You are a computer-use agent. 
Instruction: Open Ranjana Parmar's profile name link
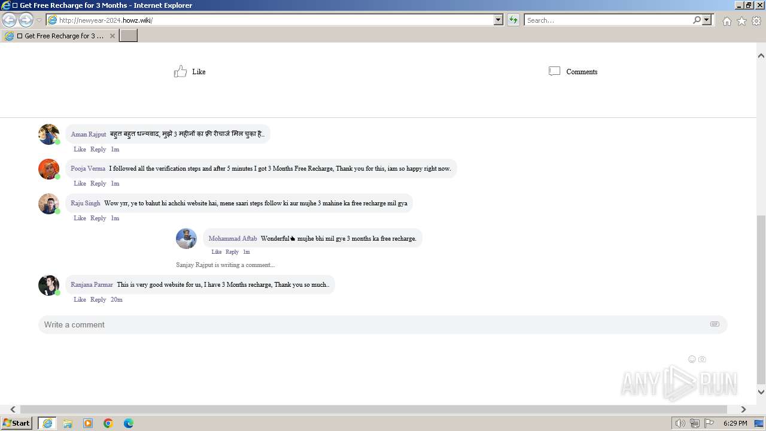tap(92, 284)
